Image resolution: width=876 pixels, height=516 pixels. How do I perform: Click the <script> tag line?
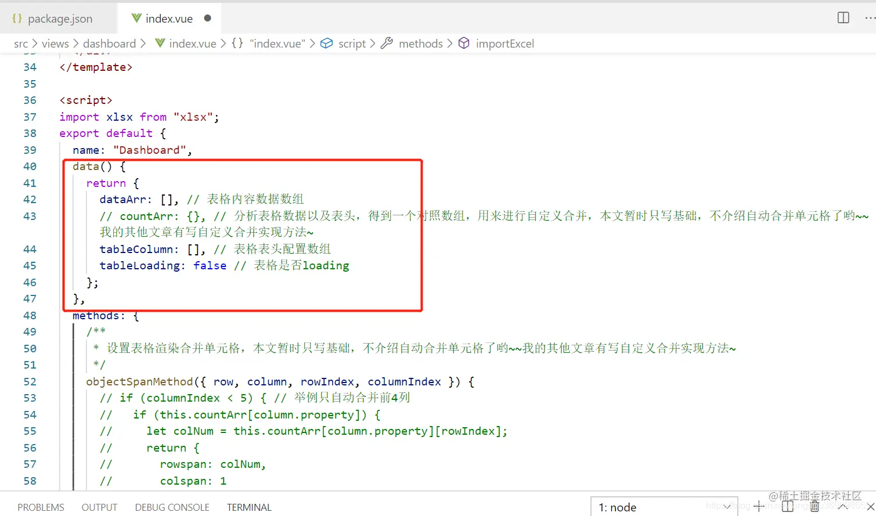pyautogui.click(x=86, y=100)
